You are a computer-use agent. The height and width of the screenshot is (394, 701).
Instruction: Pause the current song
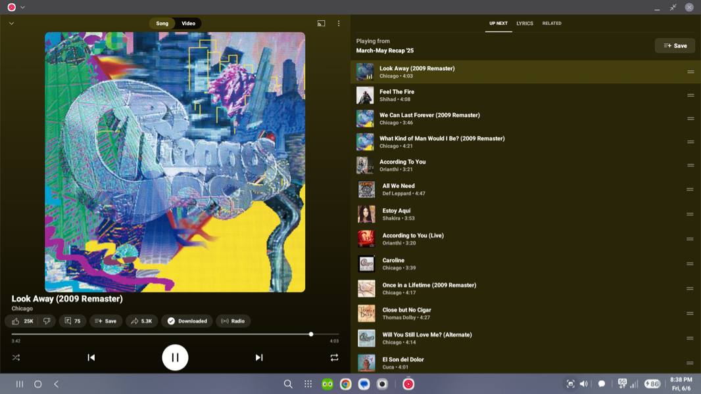(175, 357)
